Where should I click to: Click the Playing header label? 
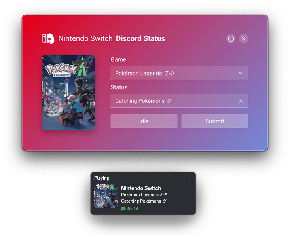point(102,178)
